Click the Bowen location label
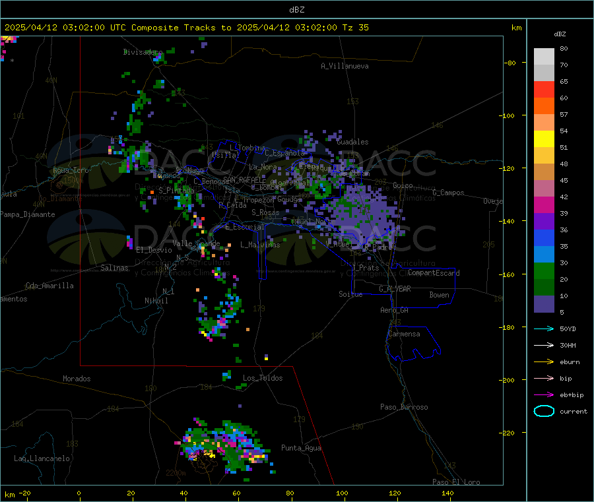This screenshot has height=502, width=594. [x=439, y=295]
